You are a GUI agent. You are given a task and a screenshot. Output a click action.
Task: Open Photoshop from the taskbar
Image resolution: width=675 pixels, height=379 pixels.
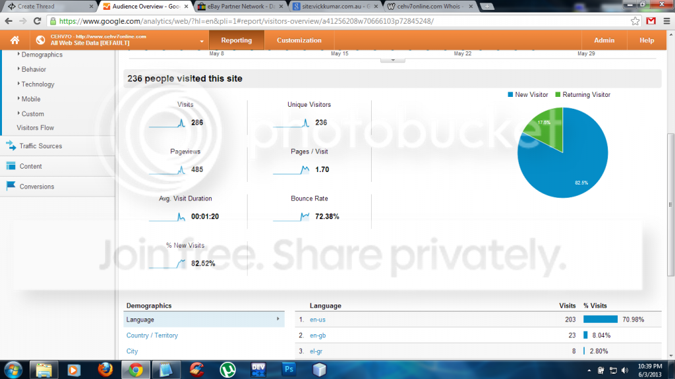[x=289, y=370]
